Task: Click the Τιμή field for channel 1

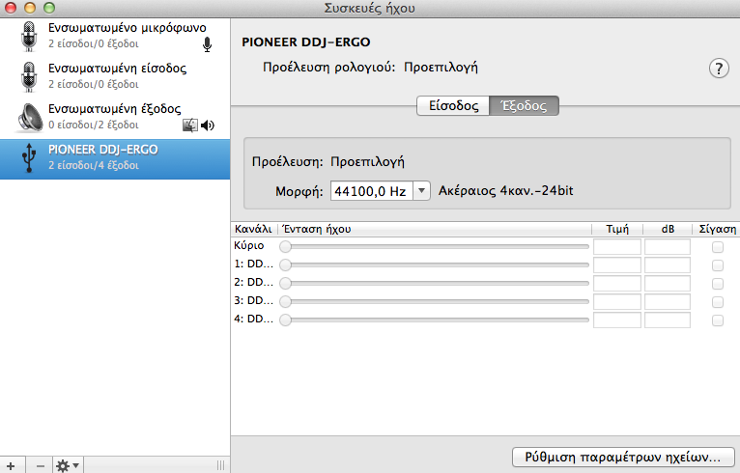Action: tap(616, 265)
